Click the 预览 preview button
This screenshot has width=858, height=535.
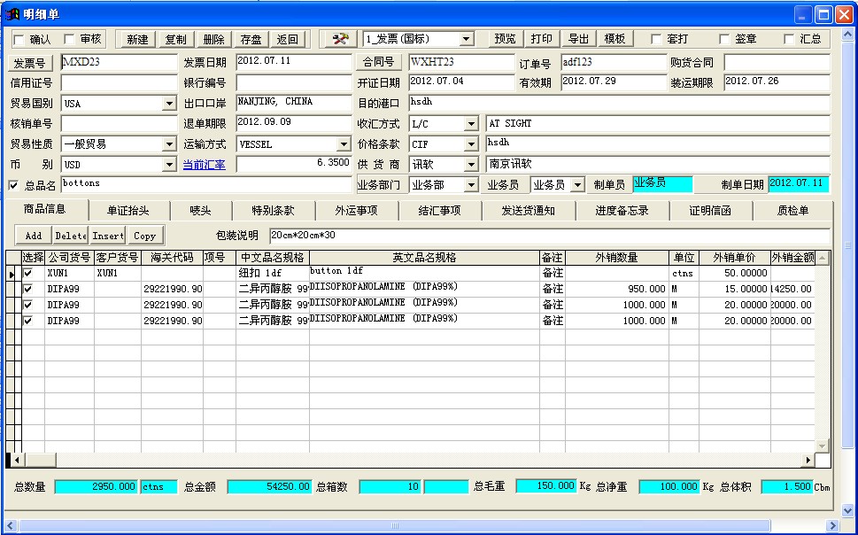coord(505,39)
